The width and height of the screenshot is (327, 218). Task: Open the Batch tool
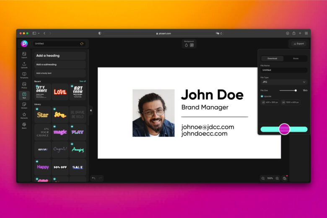tap(24, 125)
